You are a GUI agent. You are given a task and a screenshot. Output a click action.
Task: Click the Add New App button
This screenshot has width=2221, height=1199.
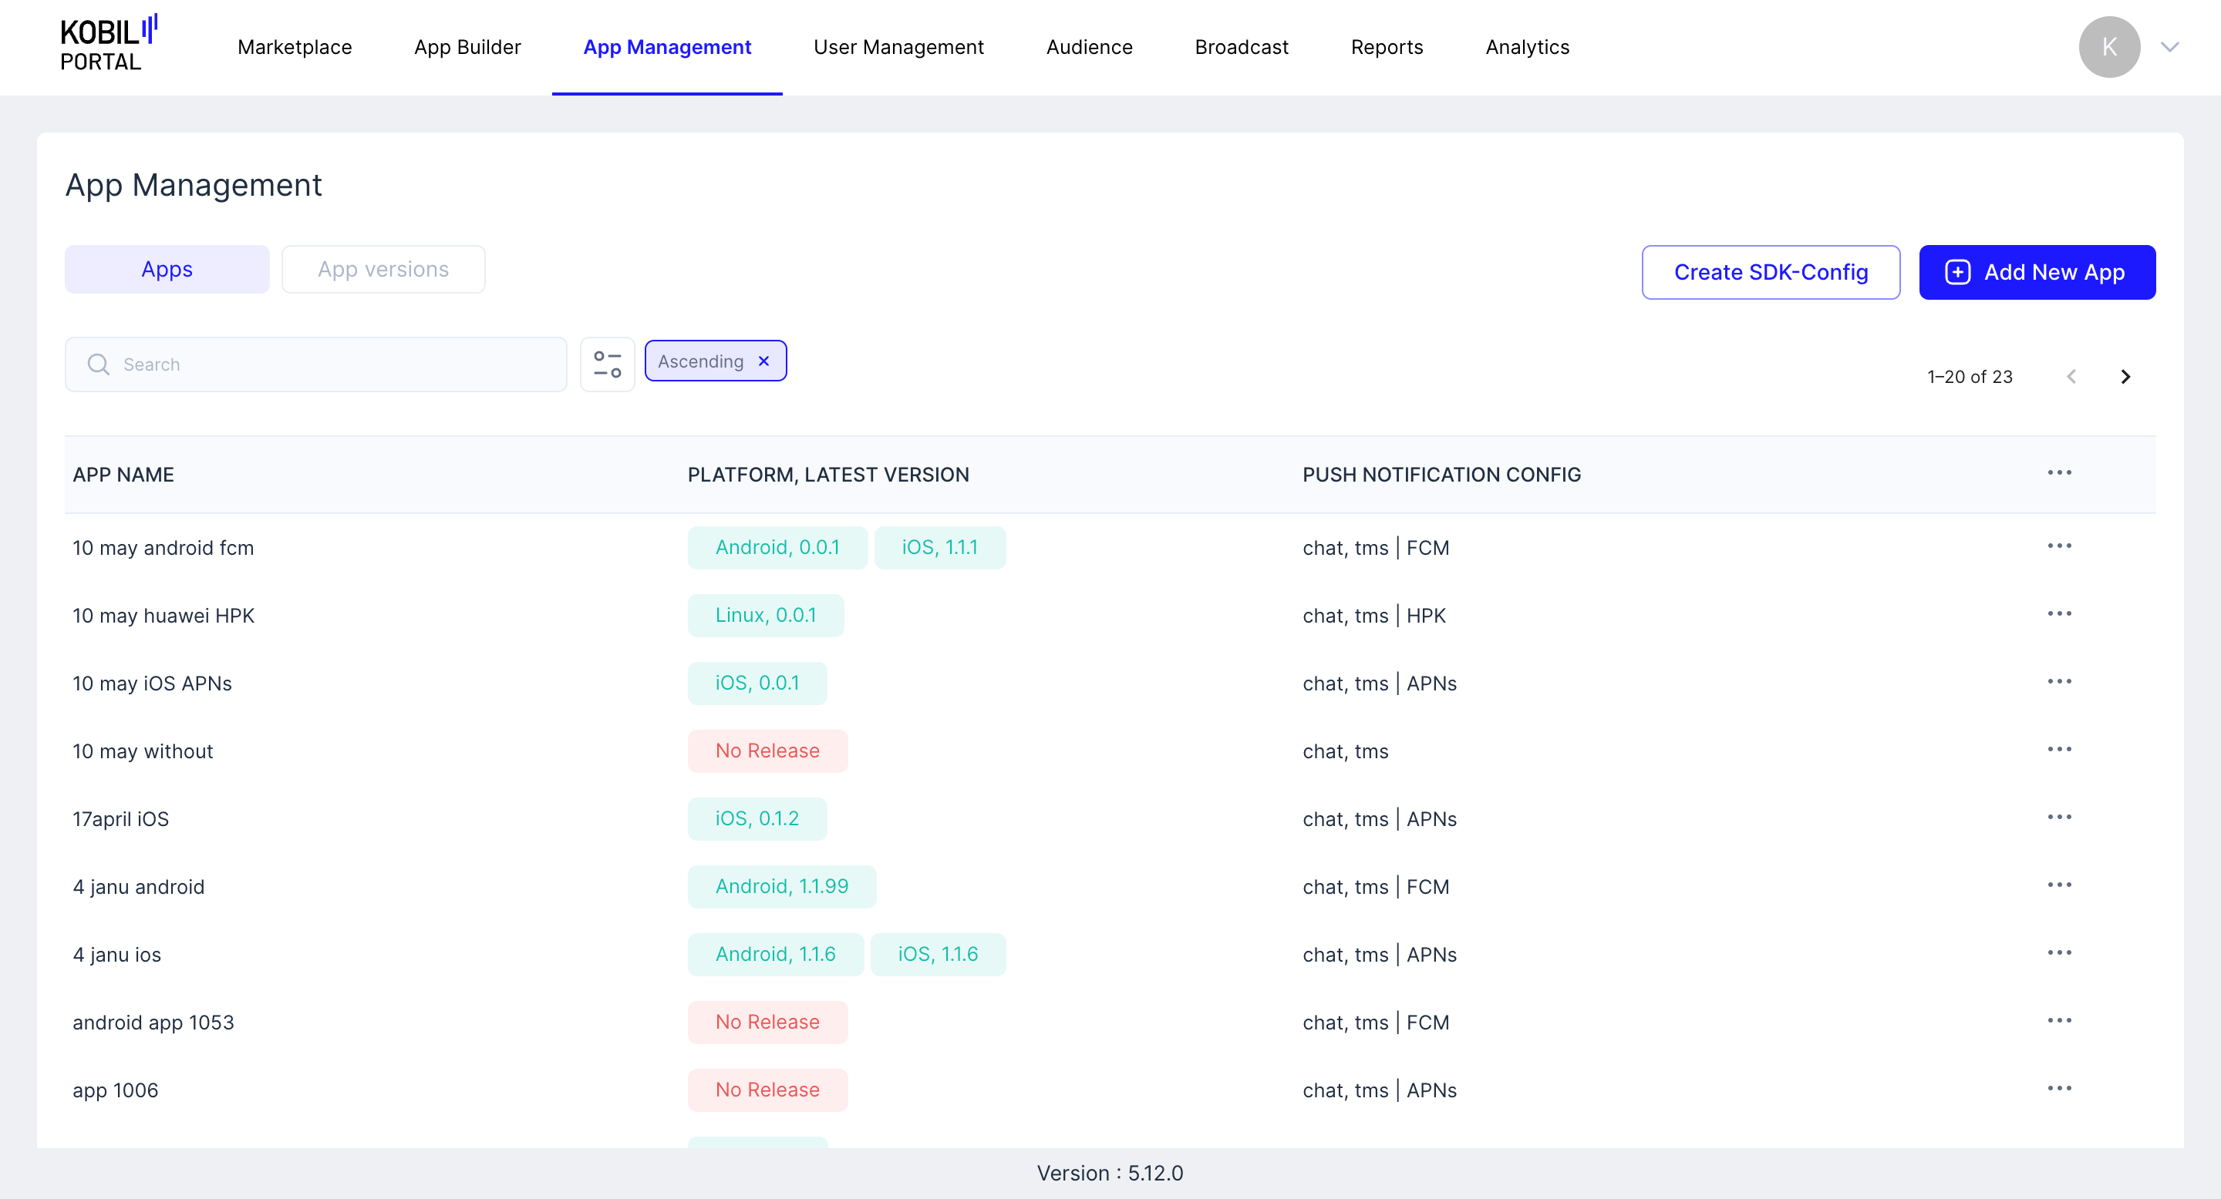2037,272
